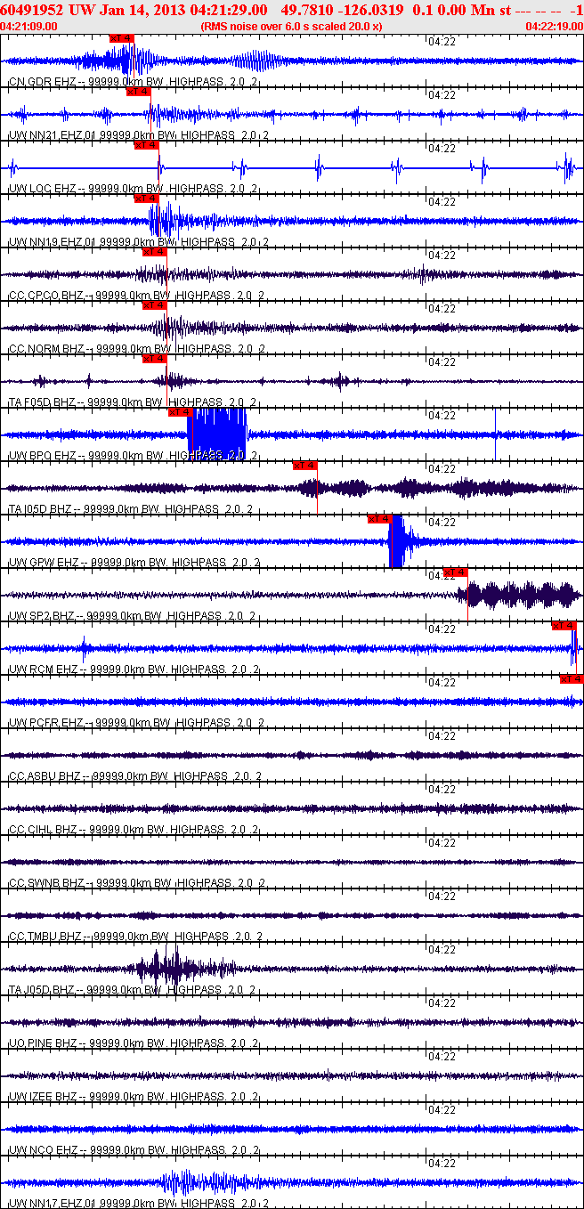Click the 'UW LOC EHZ' station label
The width and height of the screenshot is (584, 1209).
42,189
